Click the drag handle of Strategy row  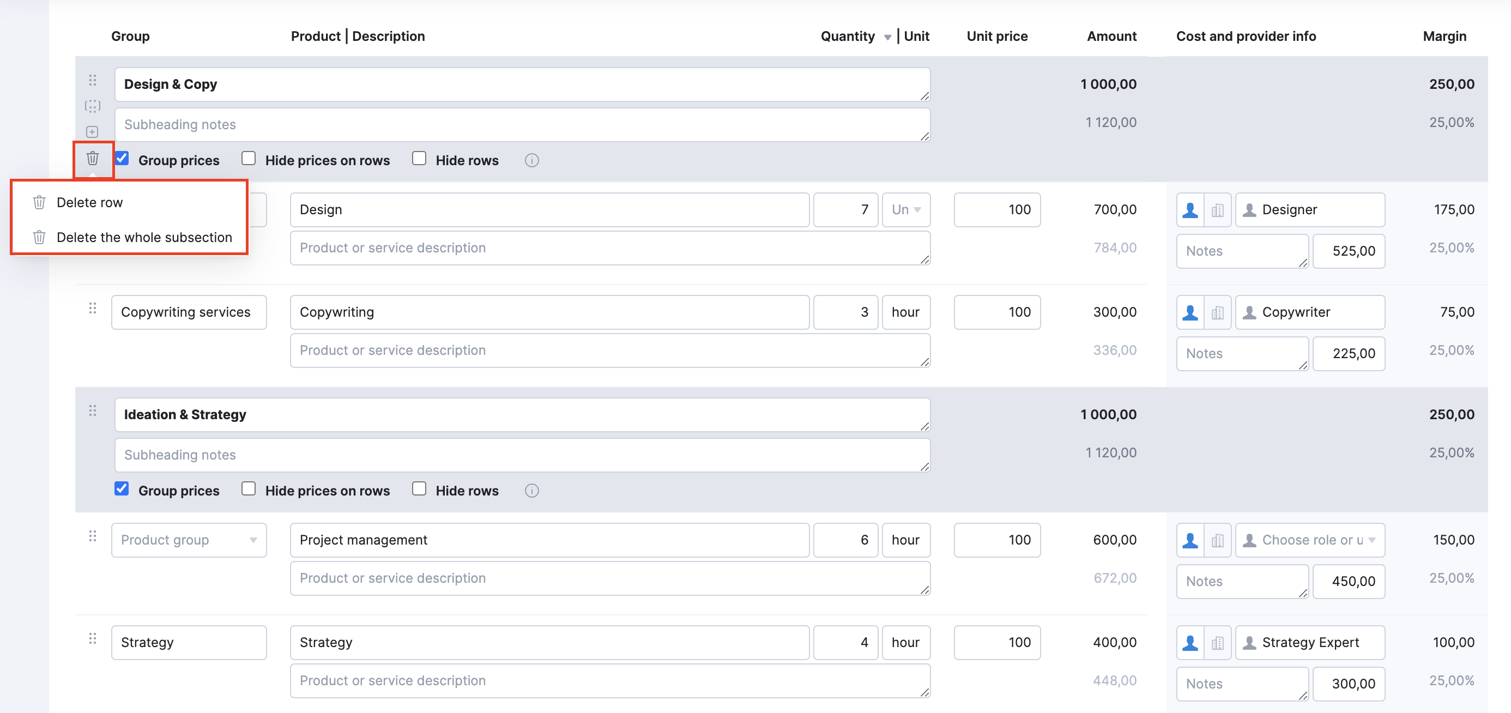tap(93, 638)
